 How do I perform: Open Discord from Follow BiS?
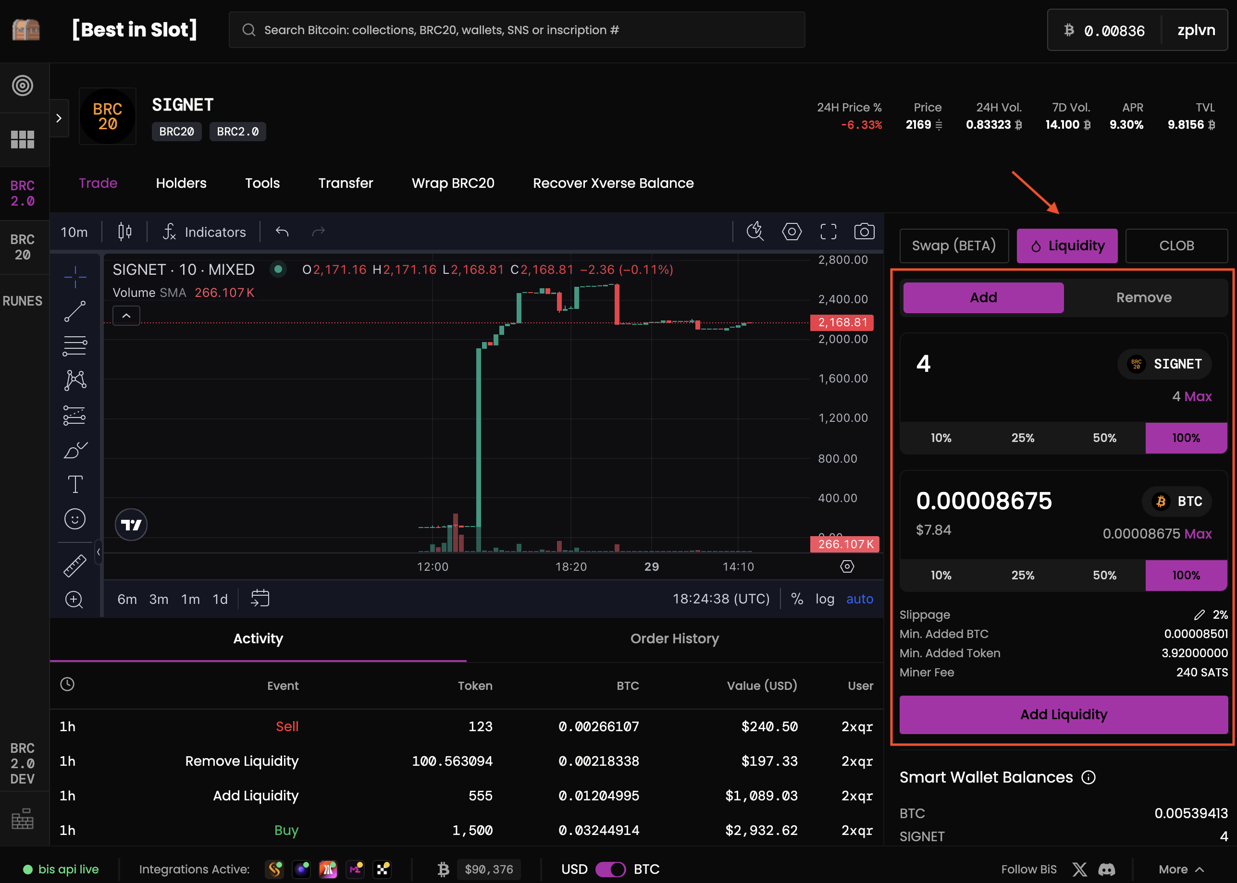point(1106,869)
